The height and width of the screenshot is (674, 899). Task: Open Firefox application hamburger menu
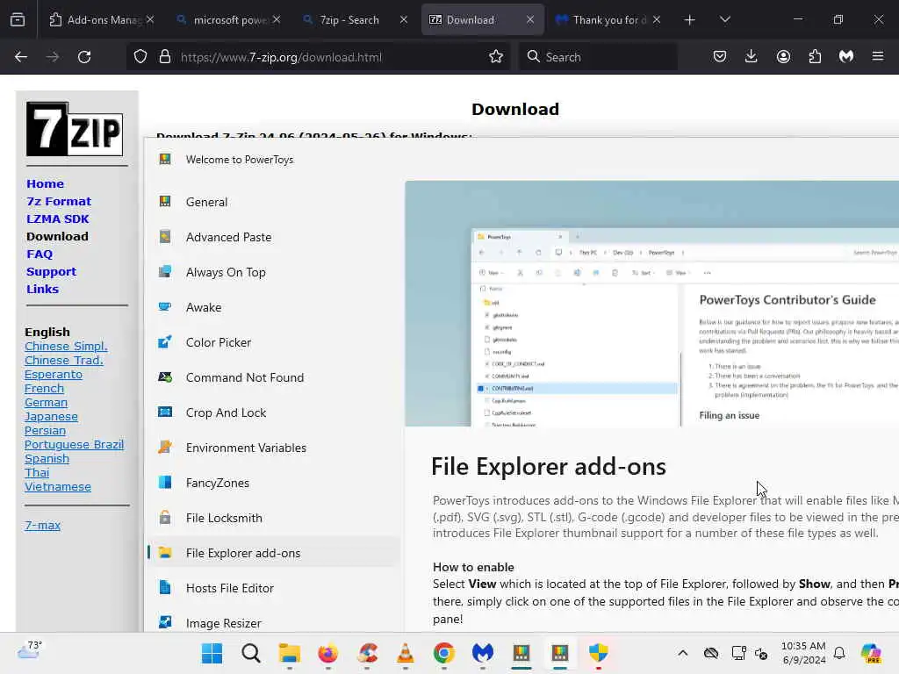[878, 57]
